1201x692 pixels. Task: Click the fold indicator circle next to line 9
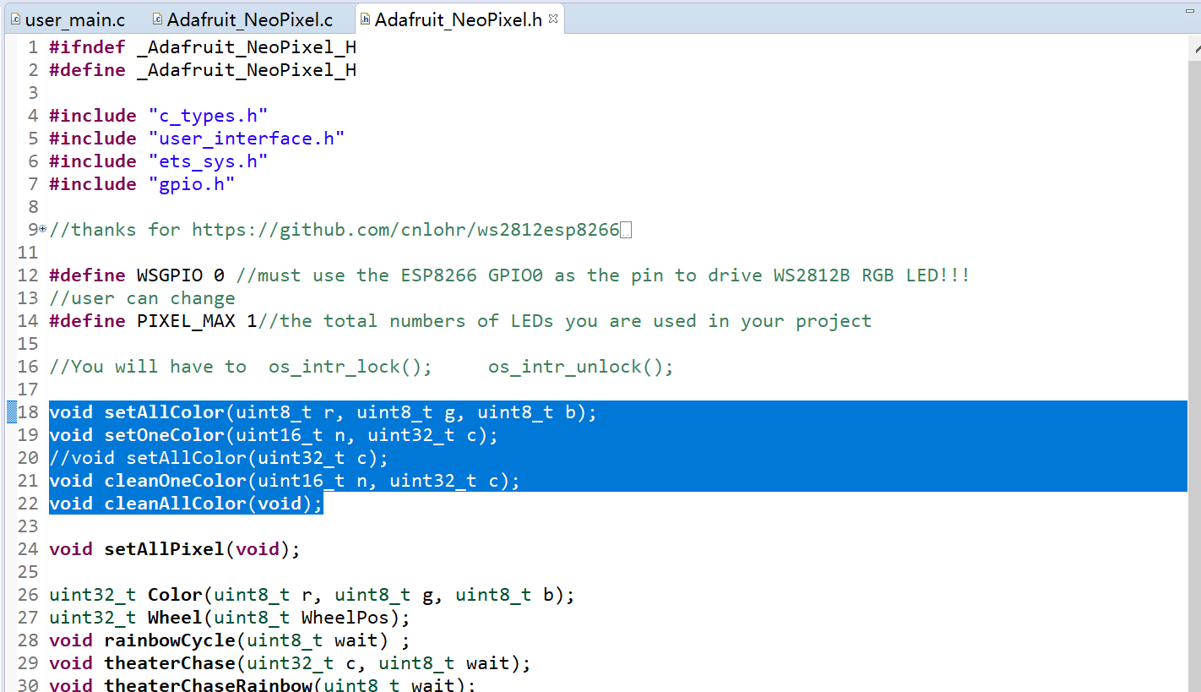tap(41, 229)
